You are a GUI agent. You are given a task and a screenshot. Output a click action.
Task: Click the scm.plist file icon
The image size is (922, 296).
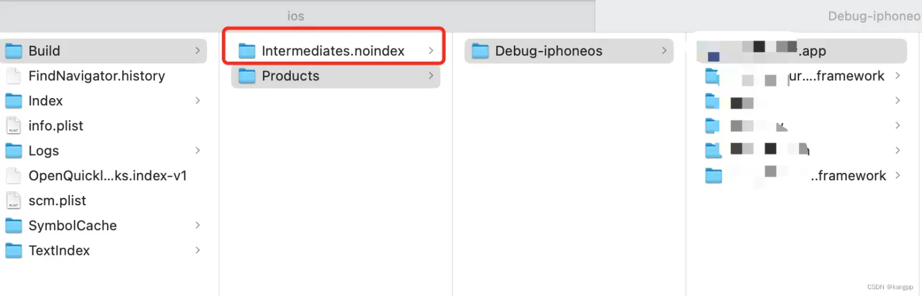point(14,200)
